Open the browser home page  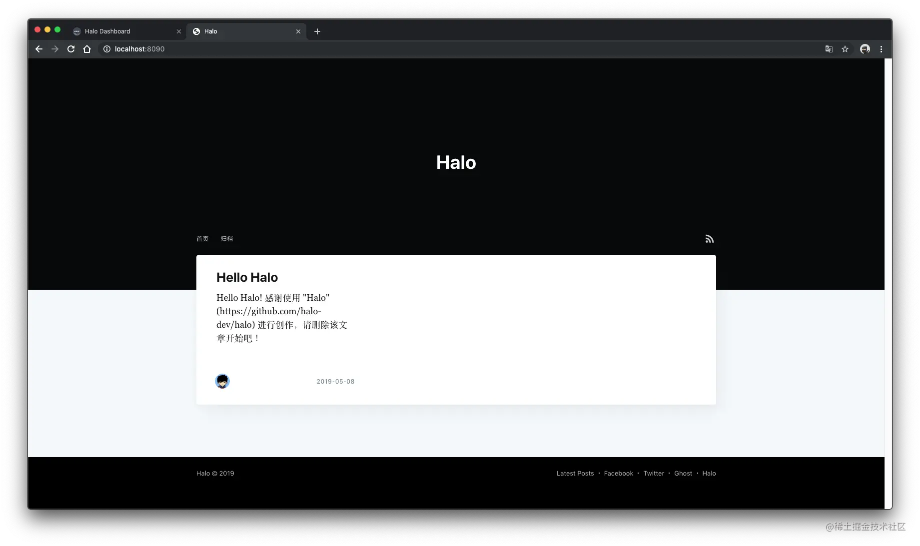(87, 49)
